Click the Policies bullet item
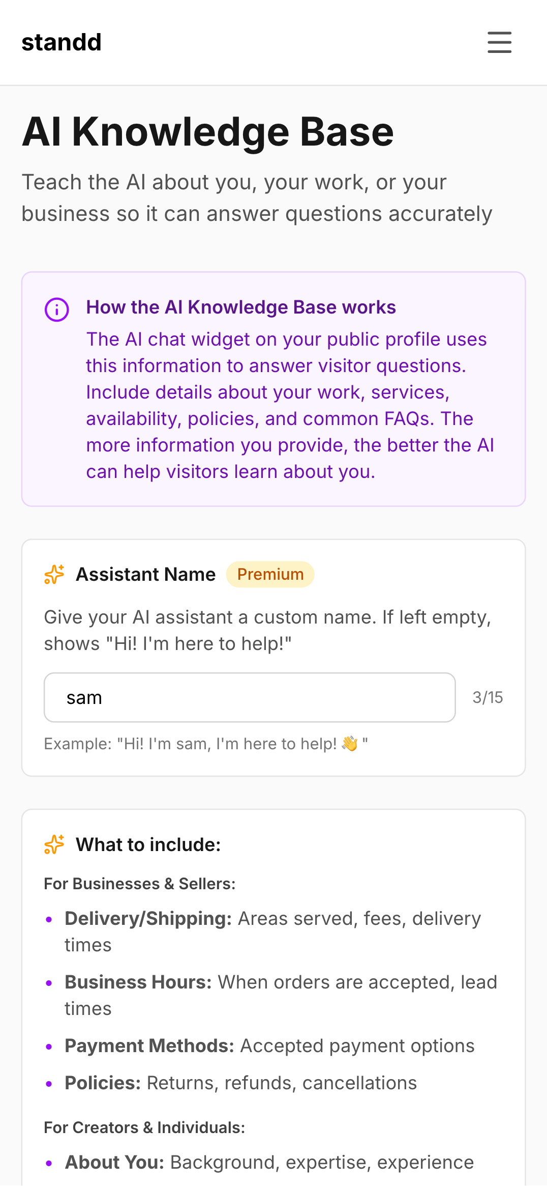The image size is (547, 1186). [240, 1083]
